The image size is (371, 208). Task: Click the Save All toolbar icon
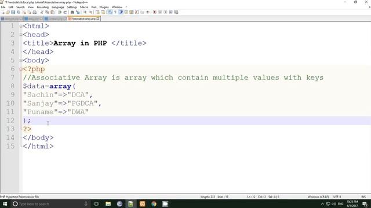tap(19, 12)
